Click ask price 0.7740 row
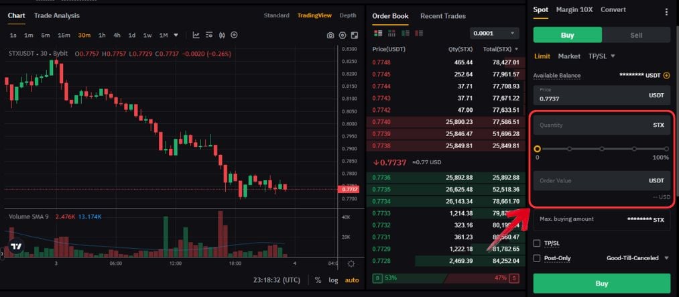Image resolution: width=679 pixels, height=297 pixels. (446, 122)
